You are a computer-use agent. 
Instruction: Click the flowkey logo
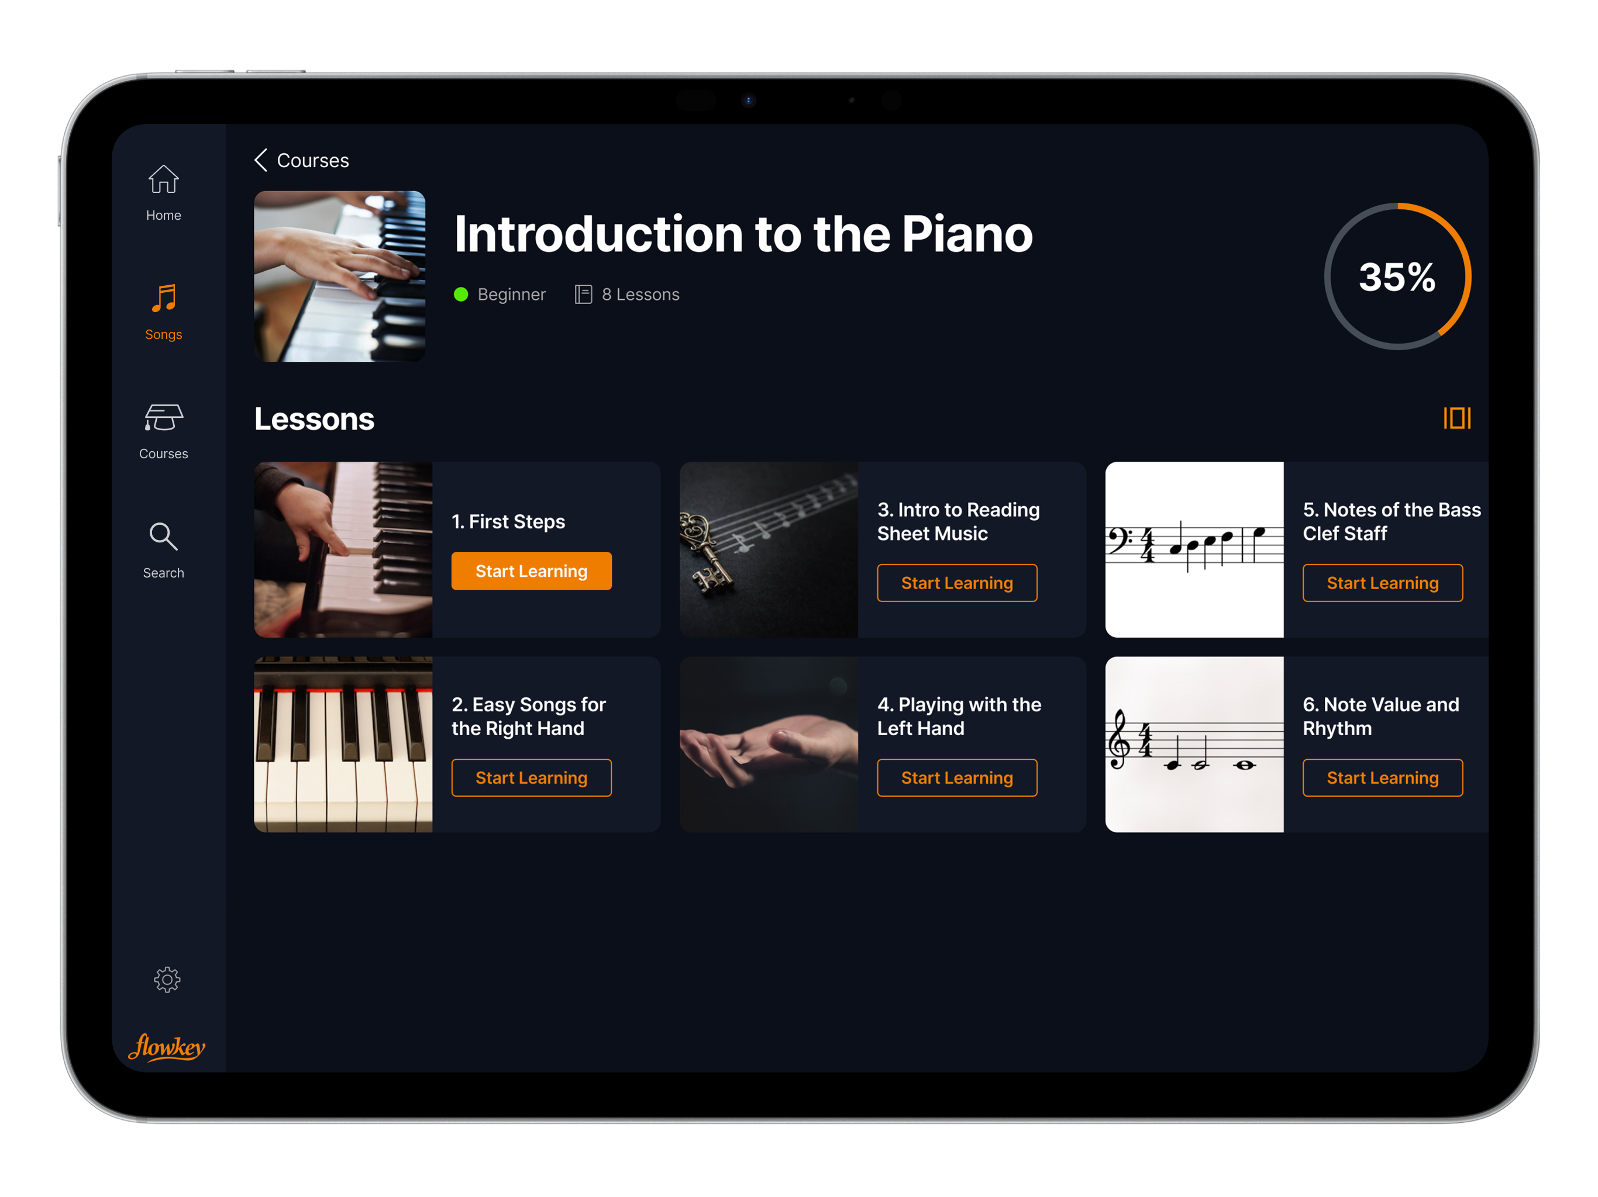point(167,1046)
